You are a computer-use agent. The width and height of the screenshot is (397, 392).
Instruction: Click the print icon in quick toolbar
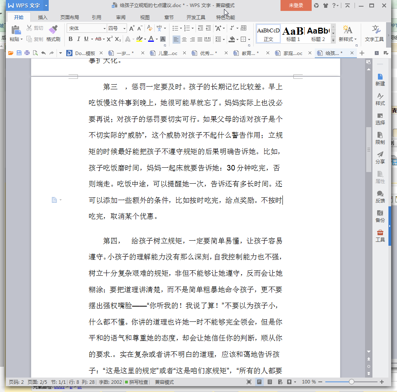click(27, 53)
